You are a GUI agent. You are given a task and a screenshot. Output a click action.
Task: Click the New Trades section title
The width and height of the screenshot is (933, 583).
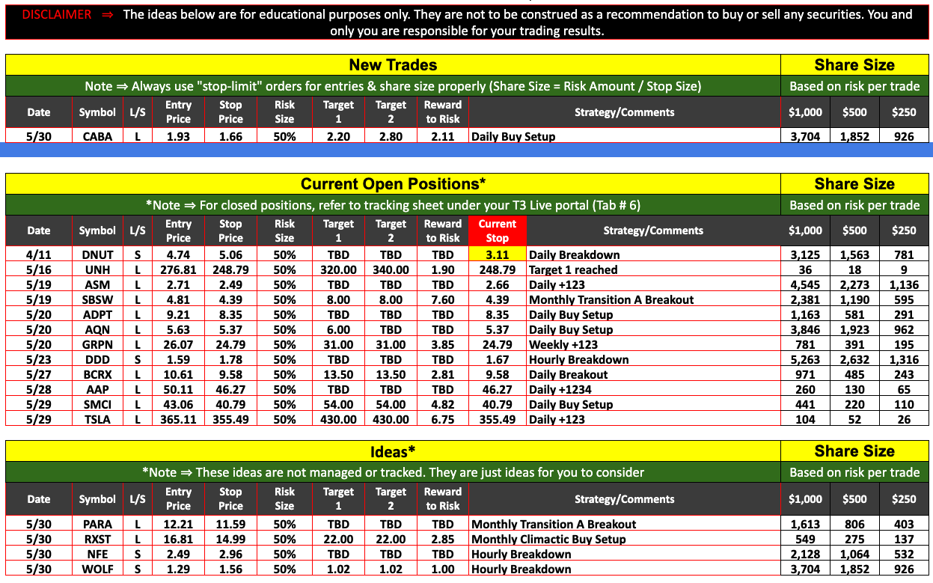tap(393, 65)
